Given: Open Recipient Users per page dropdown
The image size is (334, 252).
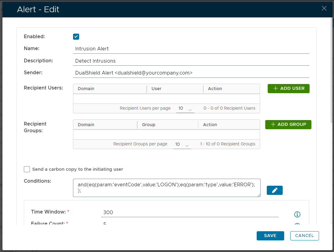Looking at the screenshot, I should [185, 109].
